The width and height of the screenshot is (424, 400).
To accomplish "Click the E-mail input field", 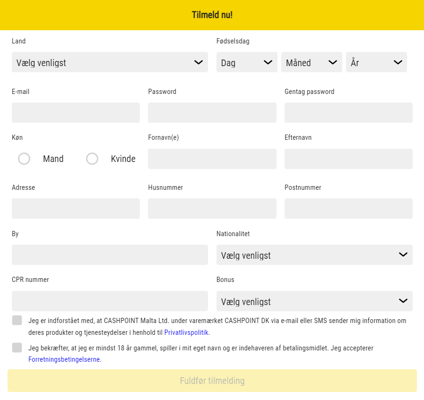I will coord(76,113).
